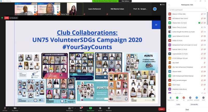This screenshot has height=112, width=208.
Task: Open the Chat icon in bottom toolbar
Action: (x=81, y=108)
